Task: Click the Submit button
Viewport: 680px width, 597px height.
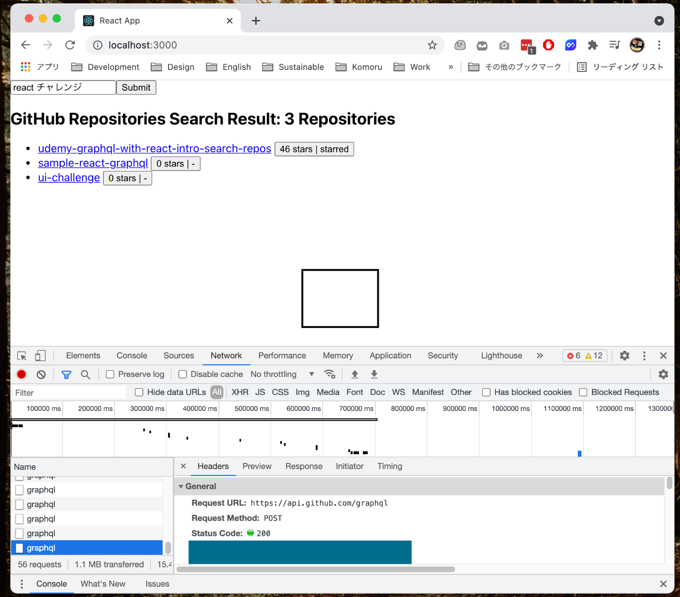Action: tap(136, 87)
